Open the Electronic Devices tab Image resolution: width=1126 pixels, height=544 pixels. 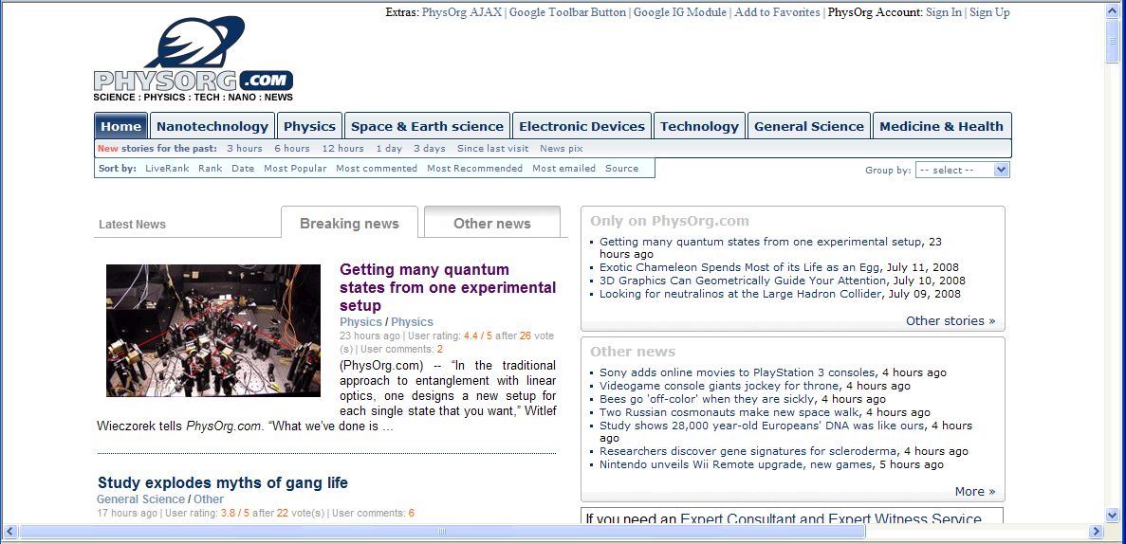[x=581, y=126]
